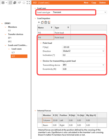109x139 pixels.
Task: Open the Direction Global Z dropdown
Action: [x=103, y=51]
